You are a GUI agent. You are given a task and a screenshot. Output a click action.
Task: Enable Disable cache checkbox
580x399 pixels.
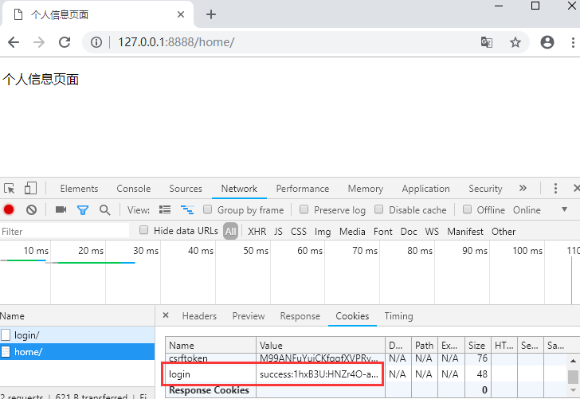point(378,209)
